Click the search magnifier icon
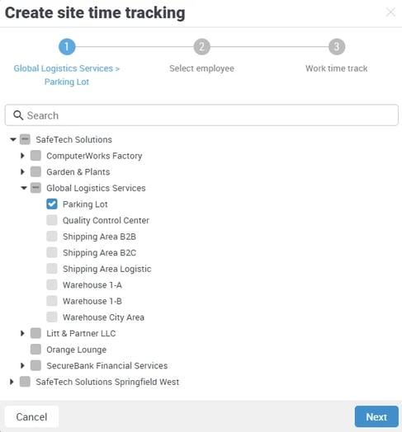The width and height of the screenshot is (402, 432). pyautogui.click(x=18, y=115)
